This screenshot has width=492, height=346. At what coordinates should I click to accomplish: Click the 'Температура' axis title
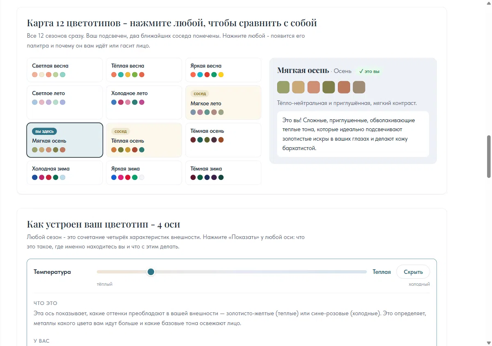coord(52,272)
